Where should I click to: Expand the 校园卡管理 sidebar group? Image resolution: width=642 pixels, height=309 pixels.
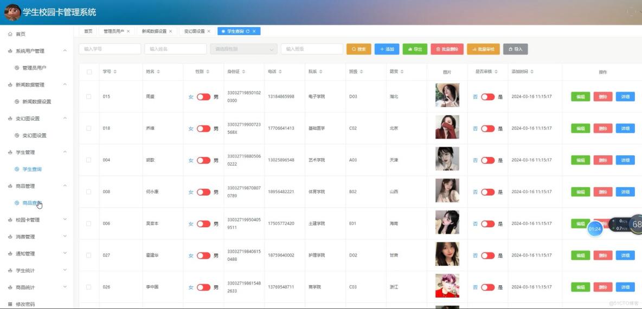[65, 220]
